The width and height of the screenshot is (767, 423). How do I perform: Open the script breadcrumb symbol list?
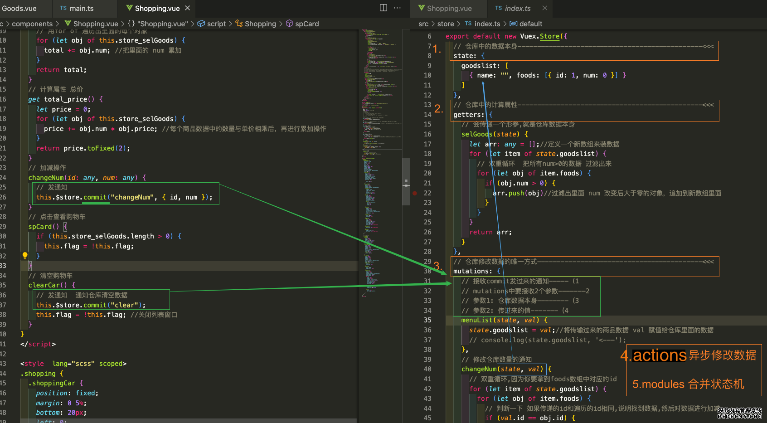(212, 24)
